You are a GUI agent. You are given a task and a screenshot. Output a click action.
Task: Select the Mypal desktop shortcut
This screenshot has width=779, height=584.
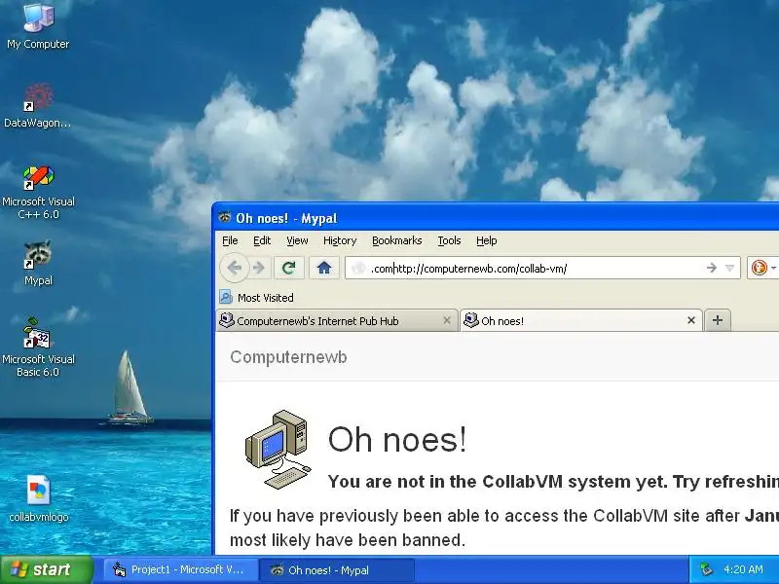38,263
